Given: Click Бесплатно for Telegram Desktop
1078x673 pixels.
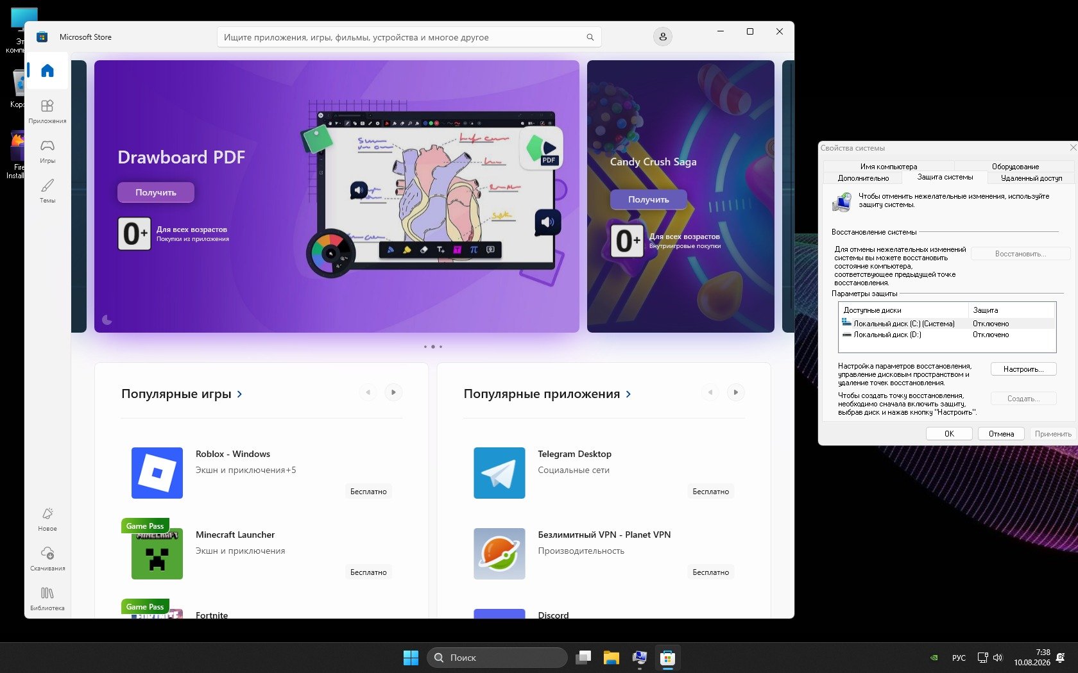Looking at the screenshot, I should [710, 492].
